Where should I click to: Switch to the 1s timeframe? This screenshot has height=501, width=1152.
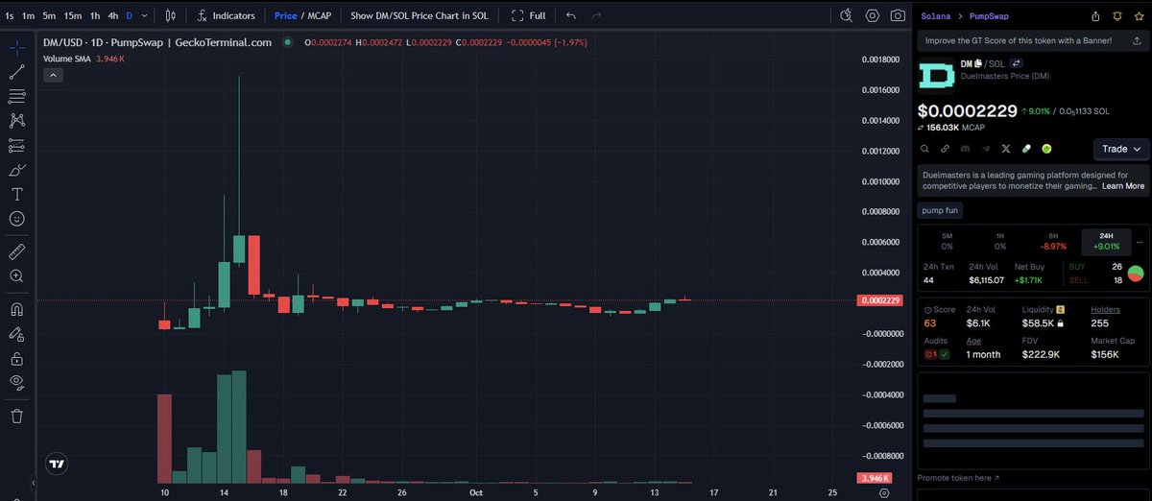click(x=9, y=15)
